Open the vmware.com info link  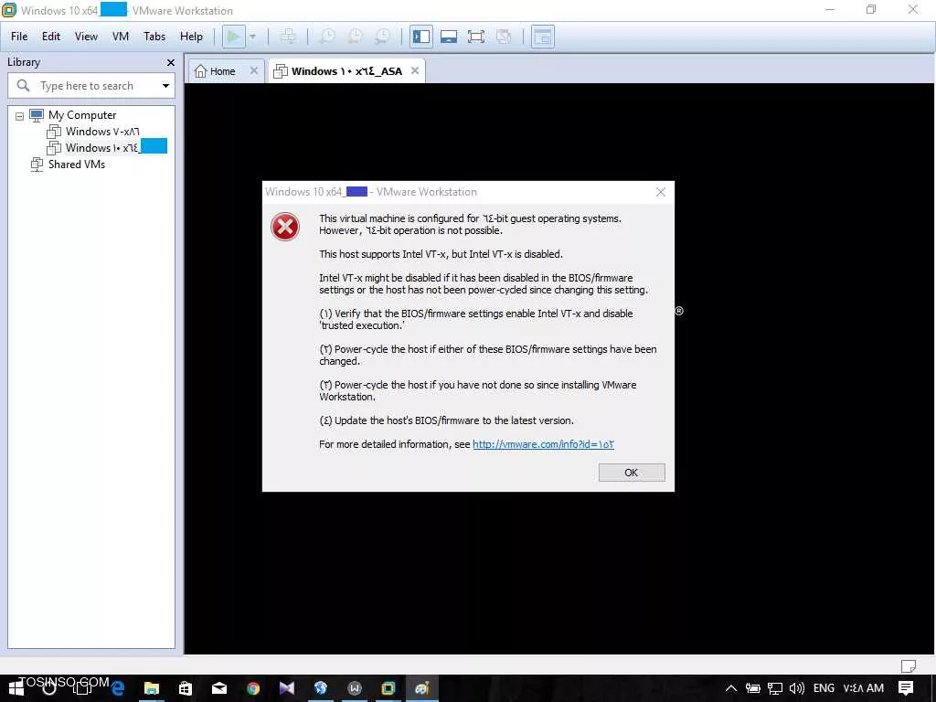pos(543,444)
